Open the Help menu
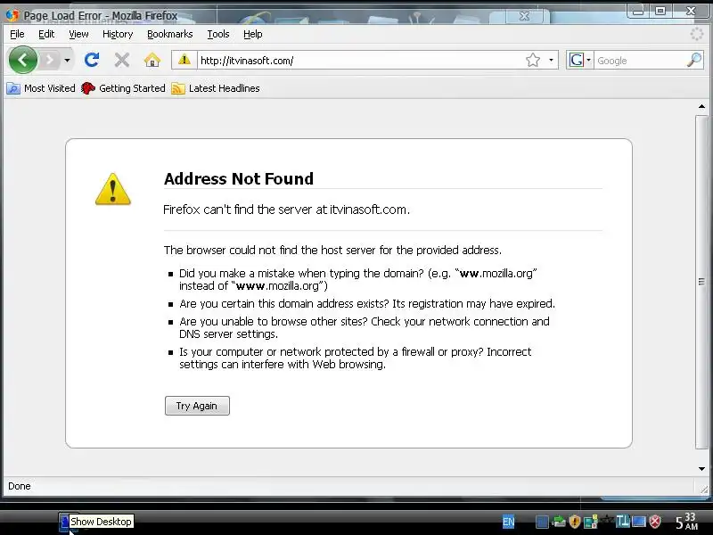This screenshot has height=535, width=713. (x=253, y=34)
